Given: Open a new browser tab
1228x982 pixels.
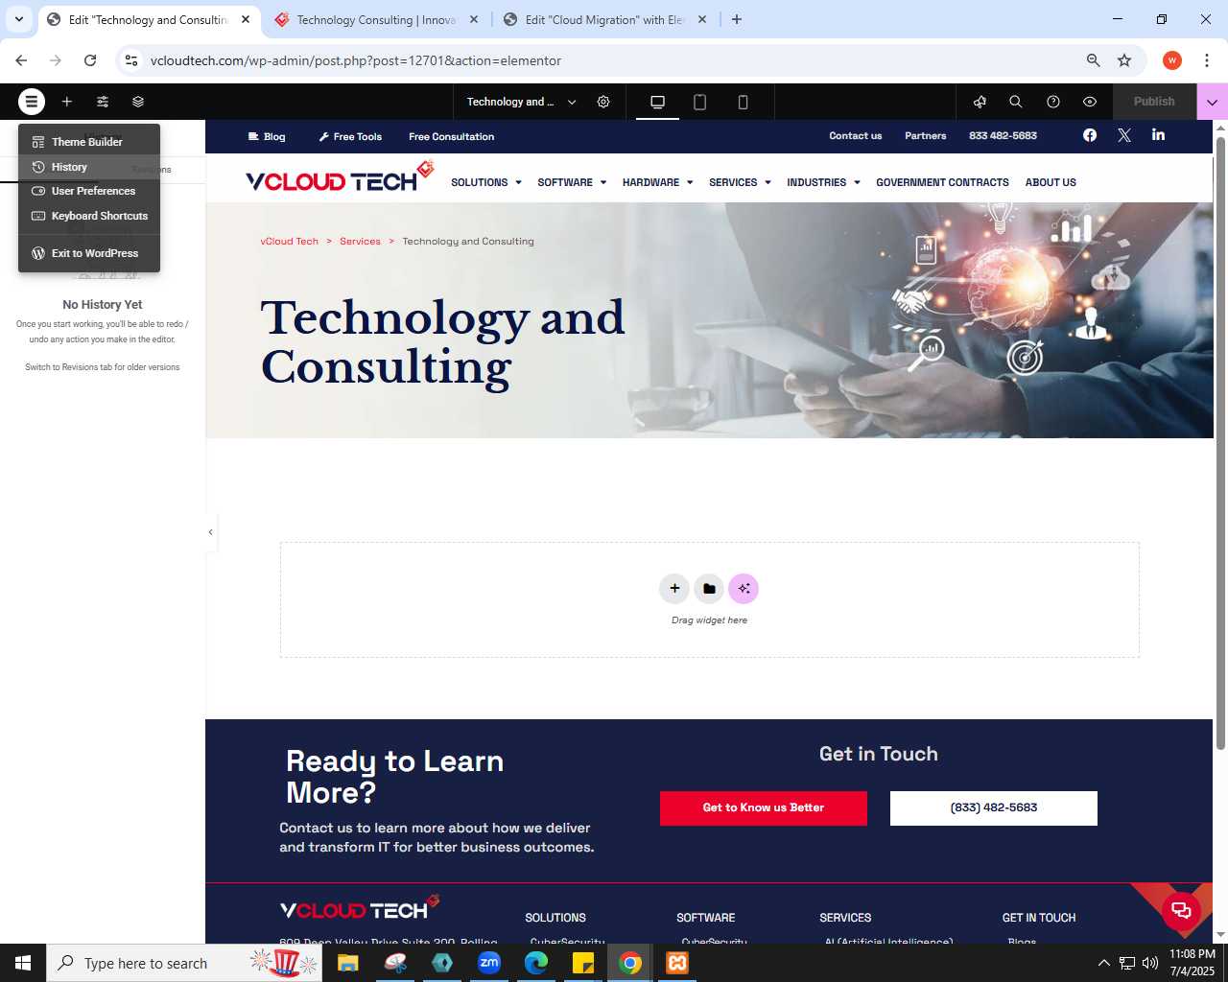Looking at the screenshot, I should 737,19.
